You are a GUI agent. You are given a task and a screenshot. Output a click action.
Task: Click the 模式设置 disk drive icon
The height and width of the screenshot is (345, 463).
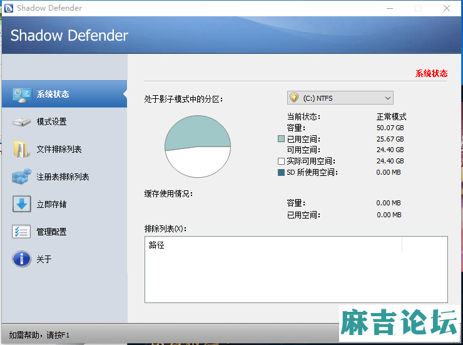tap(21, 122)
